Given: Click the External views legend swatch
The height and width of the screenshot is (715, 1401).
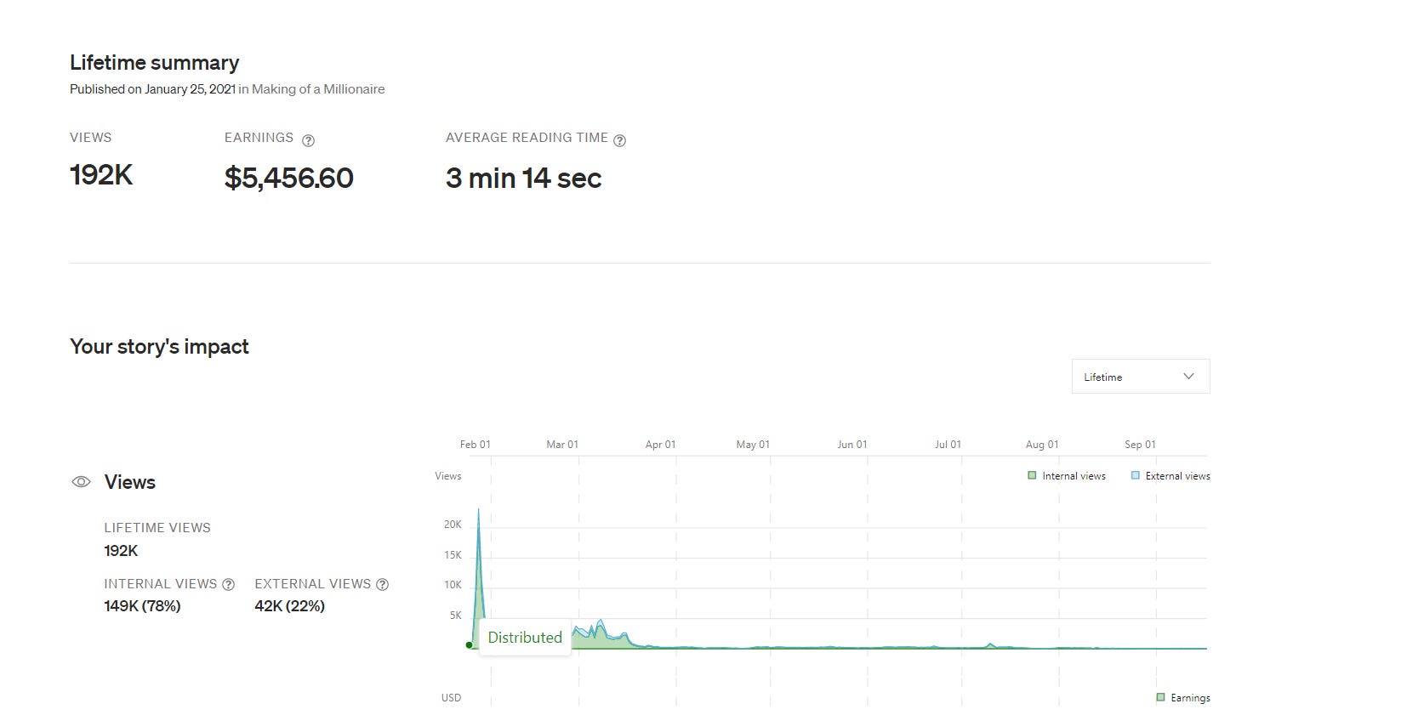Looking at the screenshot, I should [1135, 476].
